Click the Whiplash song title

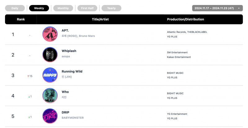[x=69, y=51]
